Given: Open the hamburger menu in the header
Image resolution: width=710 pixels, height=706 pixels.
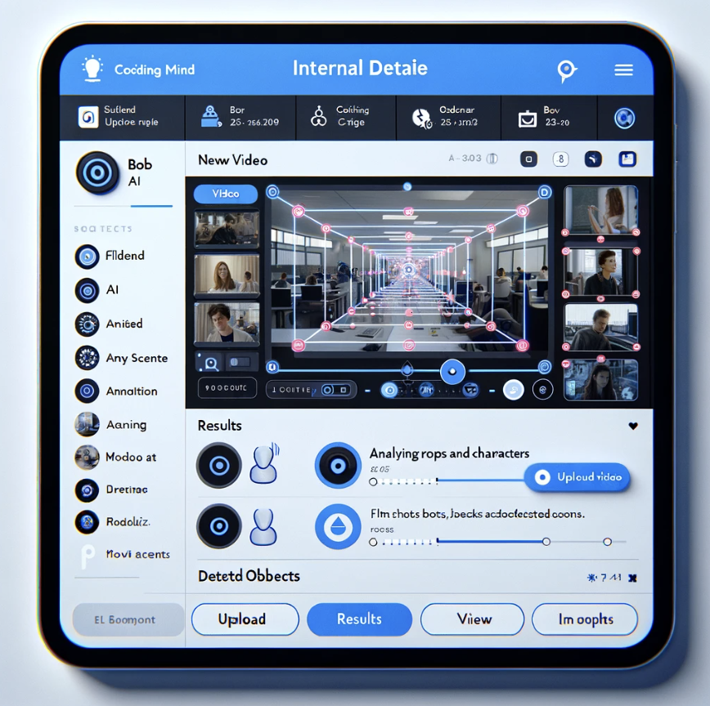Looking at the screenshot, I should click(623, 70).
